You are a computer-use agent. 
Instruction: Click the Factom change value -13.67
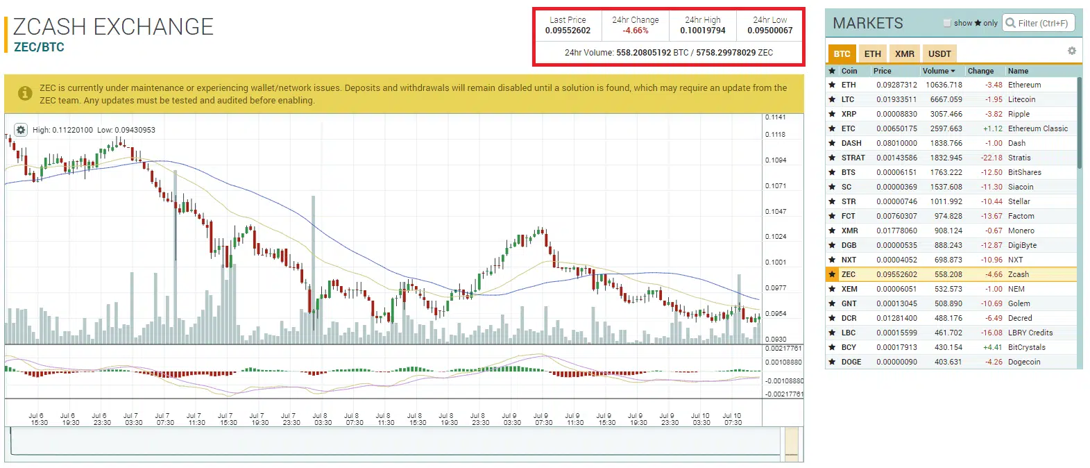(991, 216)
